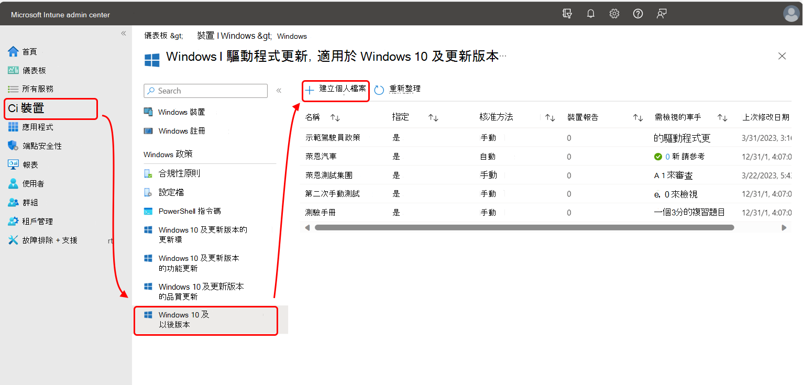Click 設定檔 profile icon
This screenshot has width=803, height=385.
(149, 192)
